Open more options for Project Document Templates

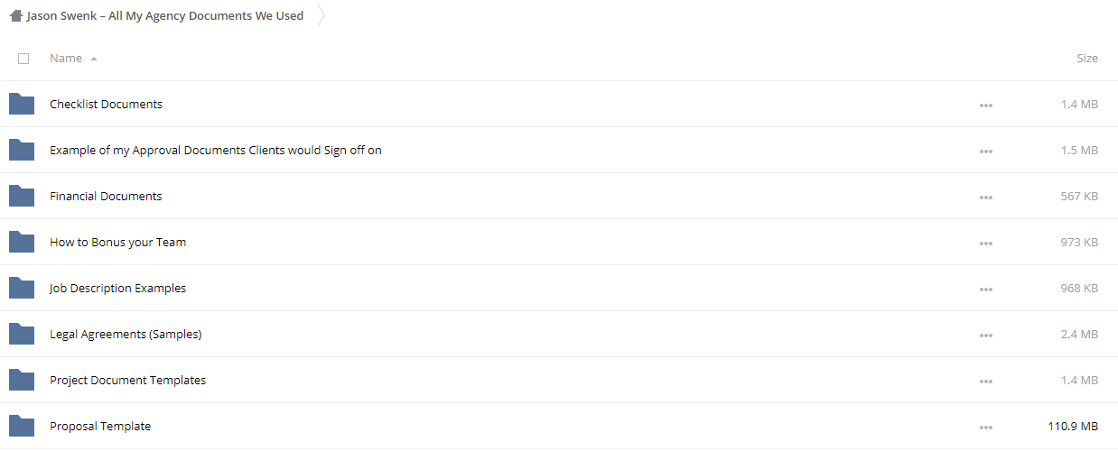click(x=985, y=382)
